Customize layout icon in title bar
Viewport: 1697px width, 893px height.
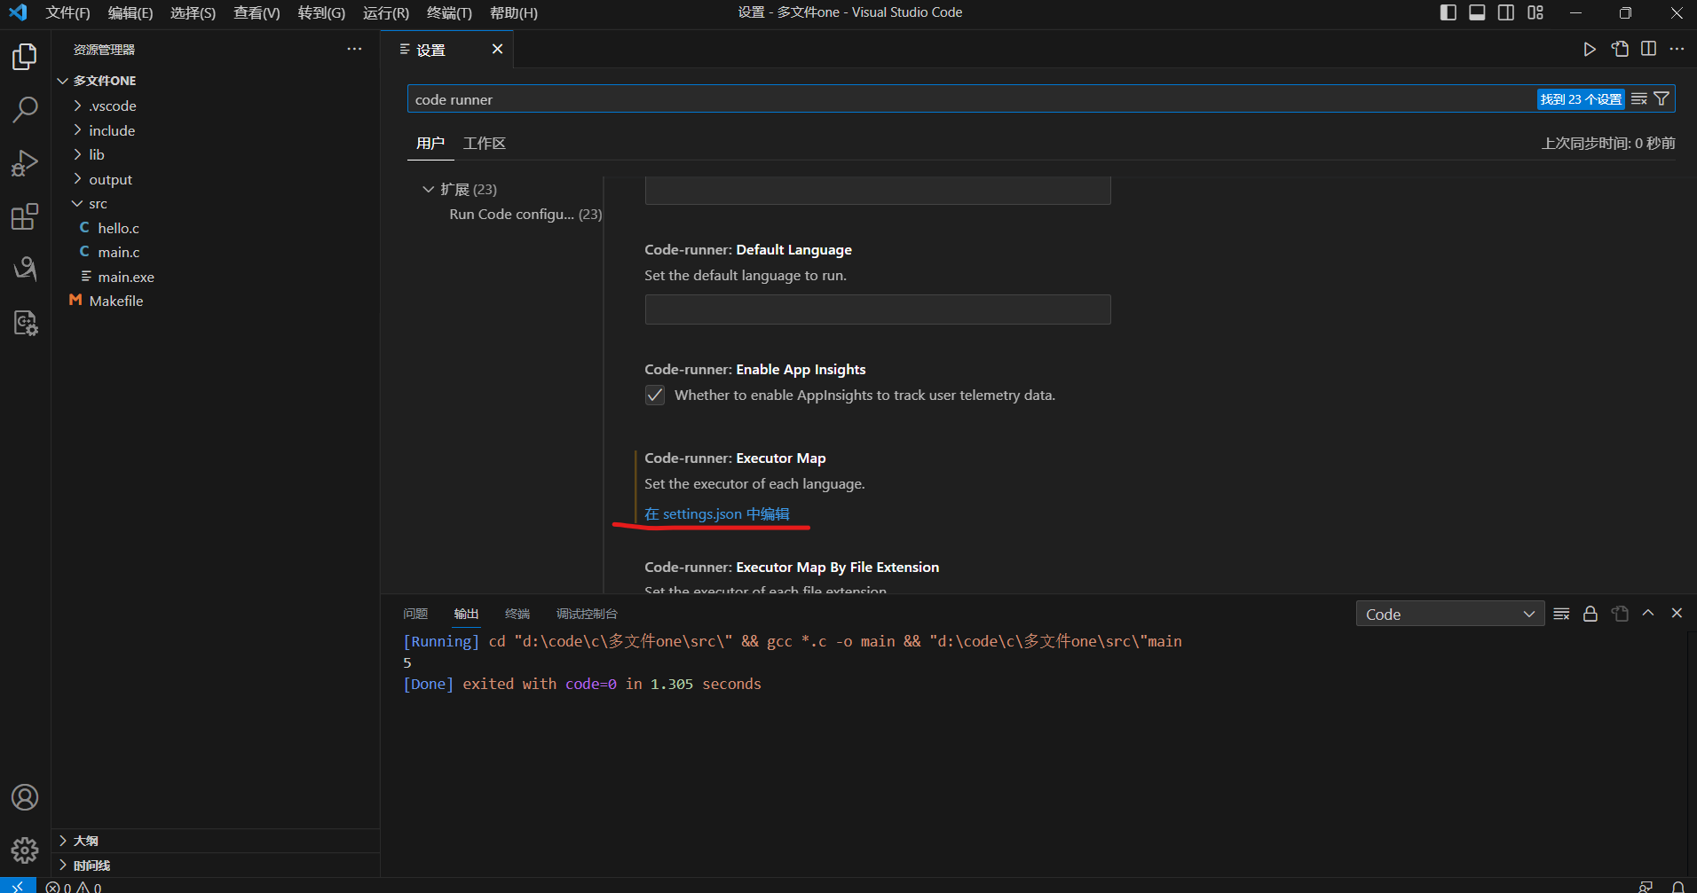coord(1535,12)
